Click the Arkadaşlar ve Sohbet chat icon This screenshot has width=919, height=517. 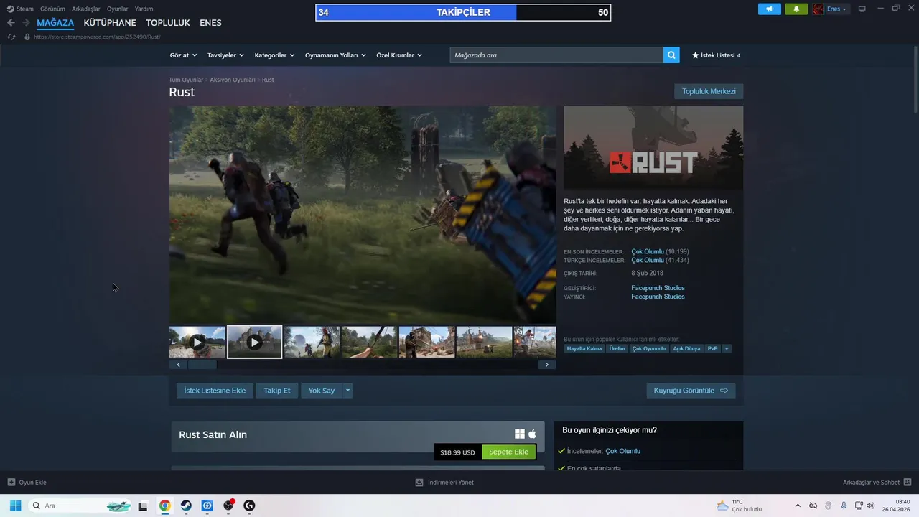908,483
